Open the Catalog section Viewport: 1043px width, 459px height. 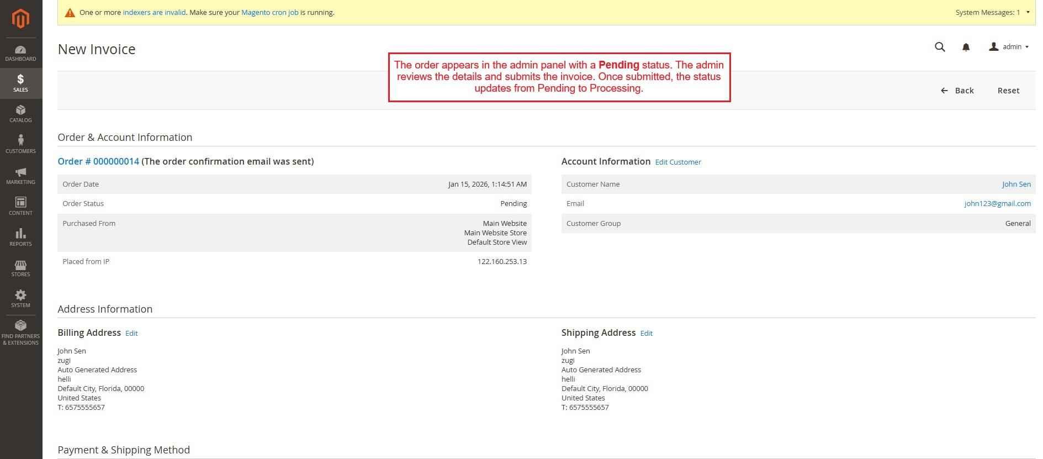coord(20,114)
